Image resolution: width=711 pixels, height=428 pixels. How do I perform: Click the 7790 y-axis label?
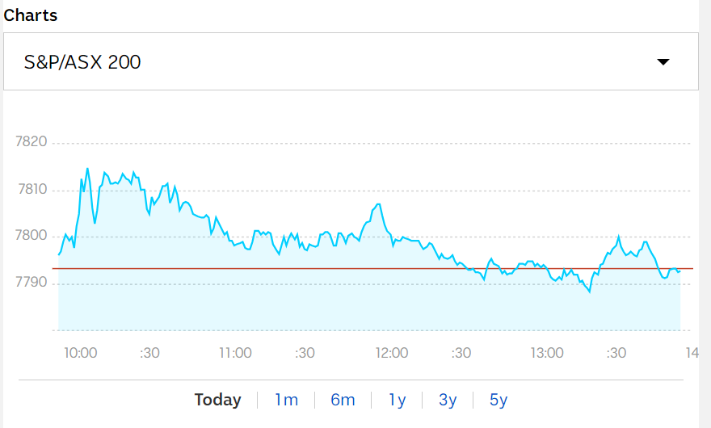coord(32,283)
